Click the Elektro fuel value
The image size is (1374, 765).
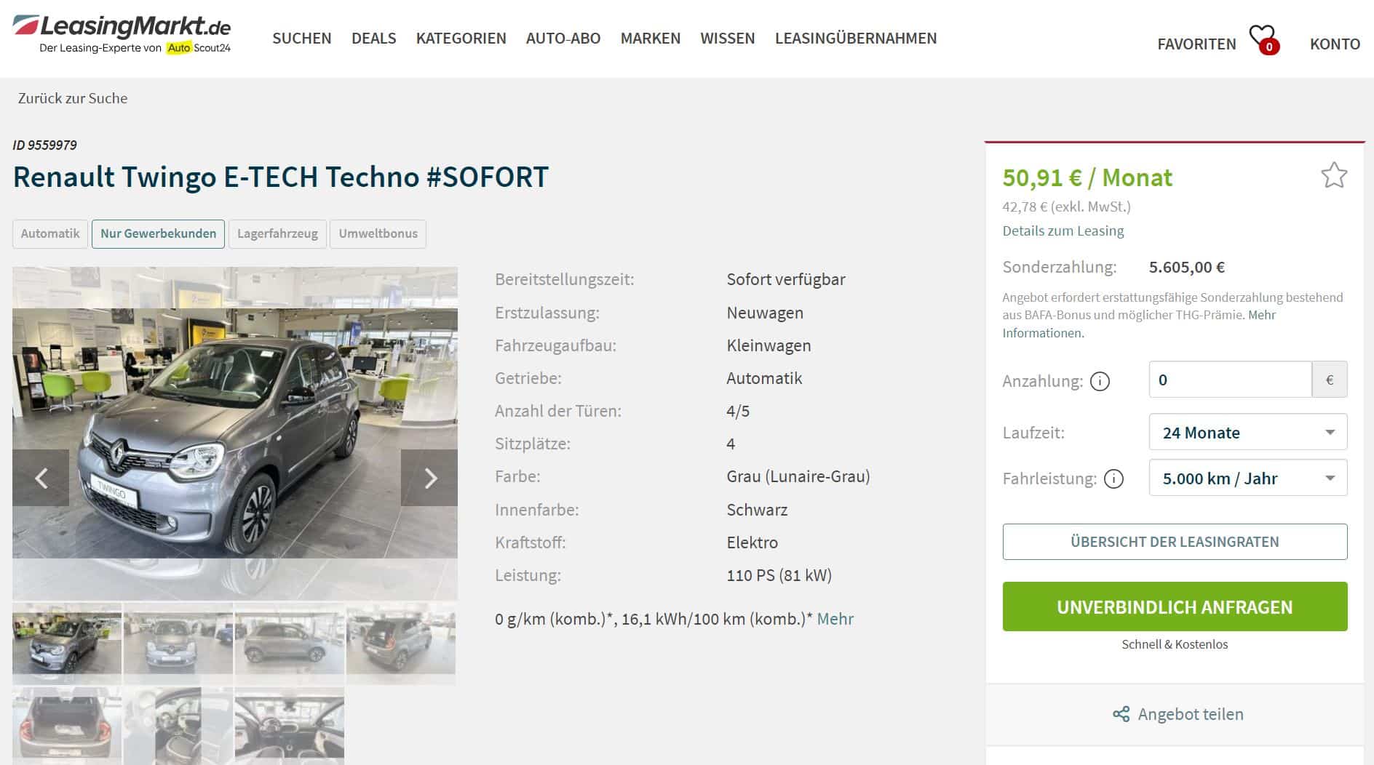pyautogui.click(x=752, y=542)
